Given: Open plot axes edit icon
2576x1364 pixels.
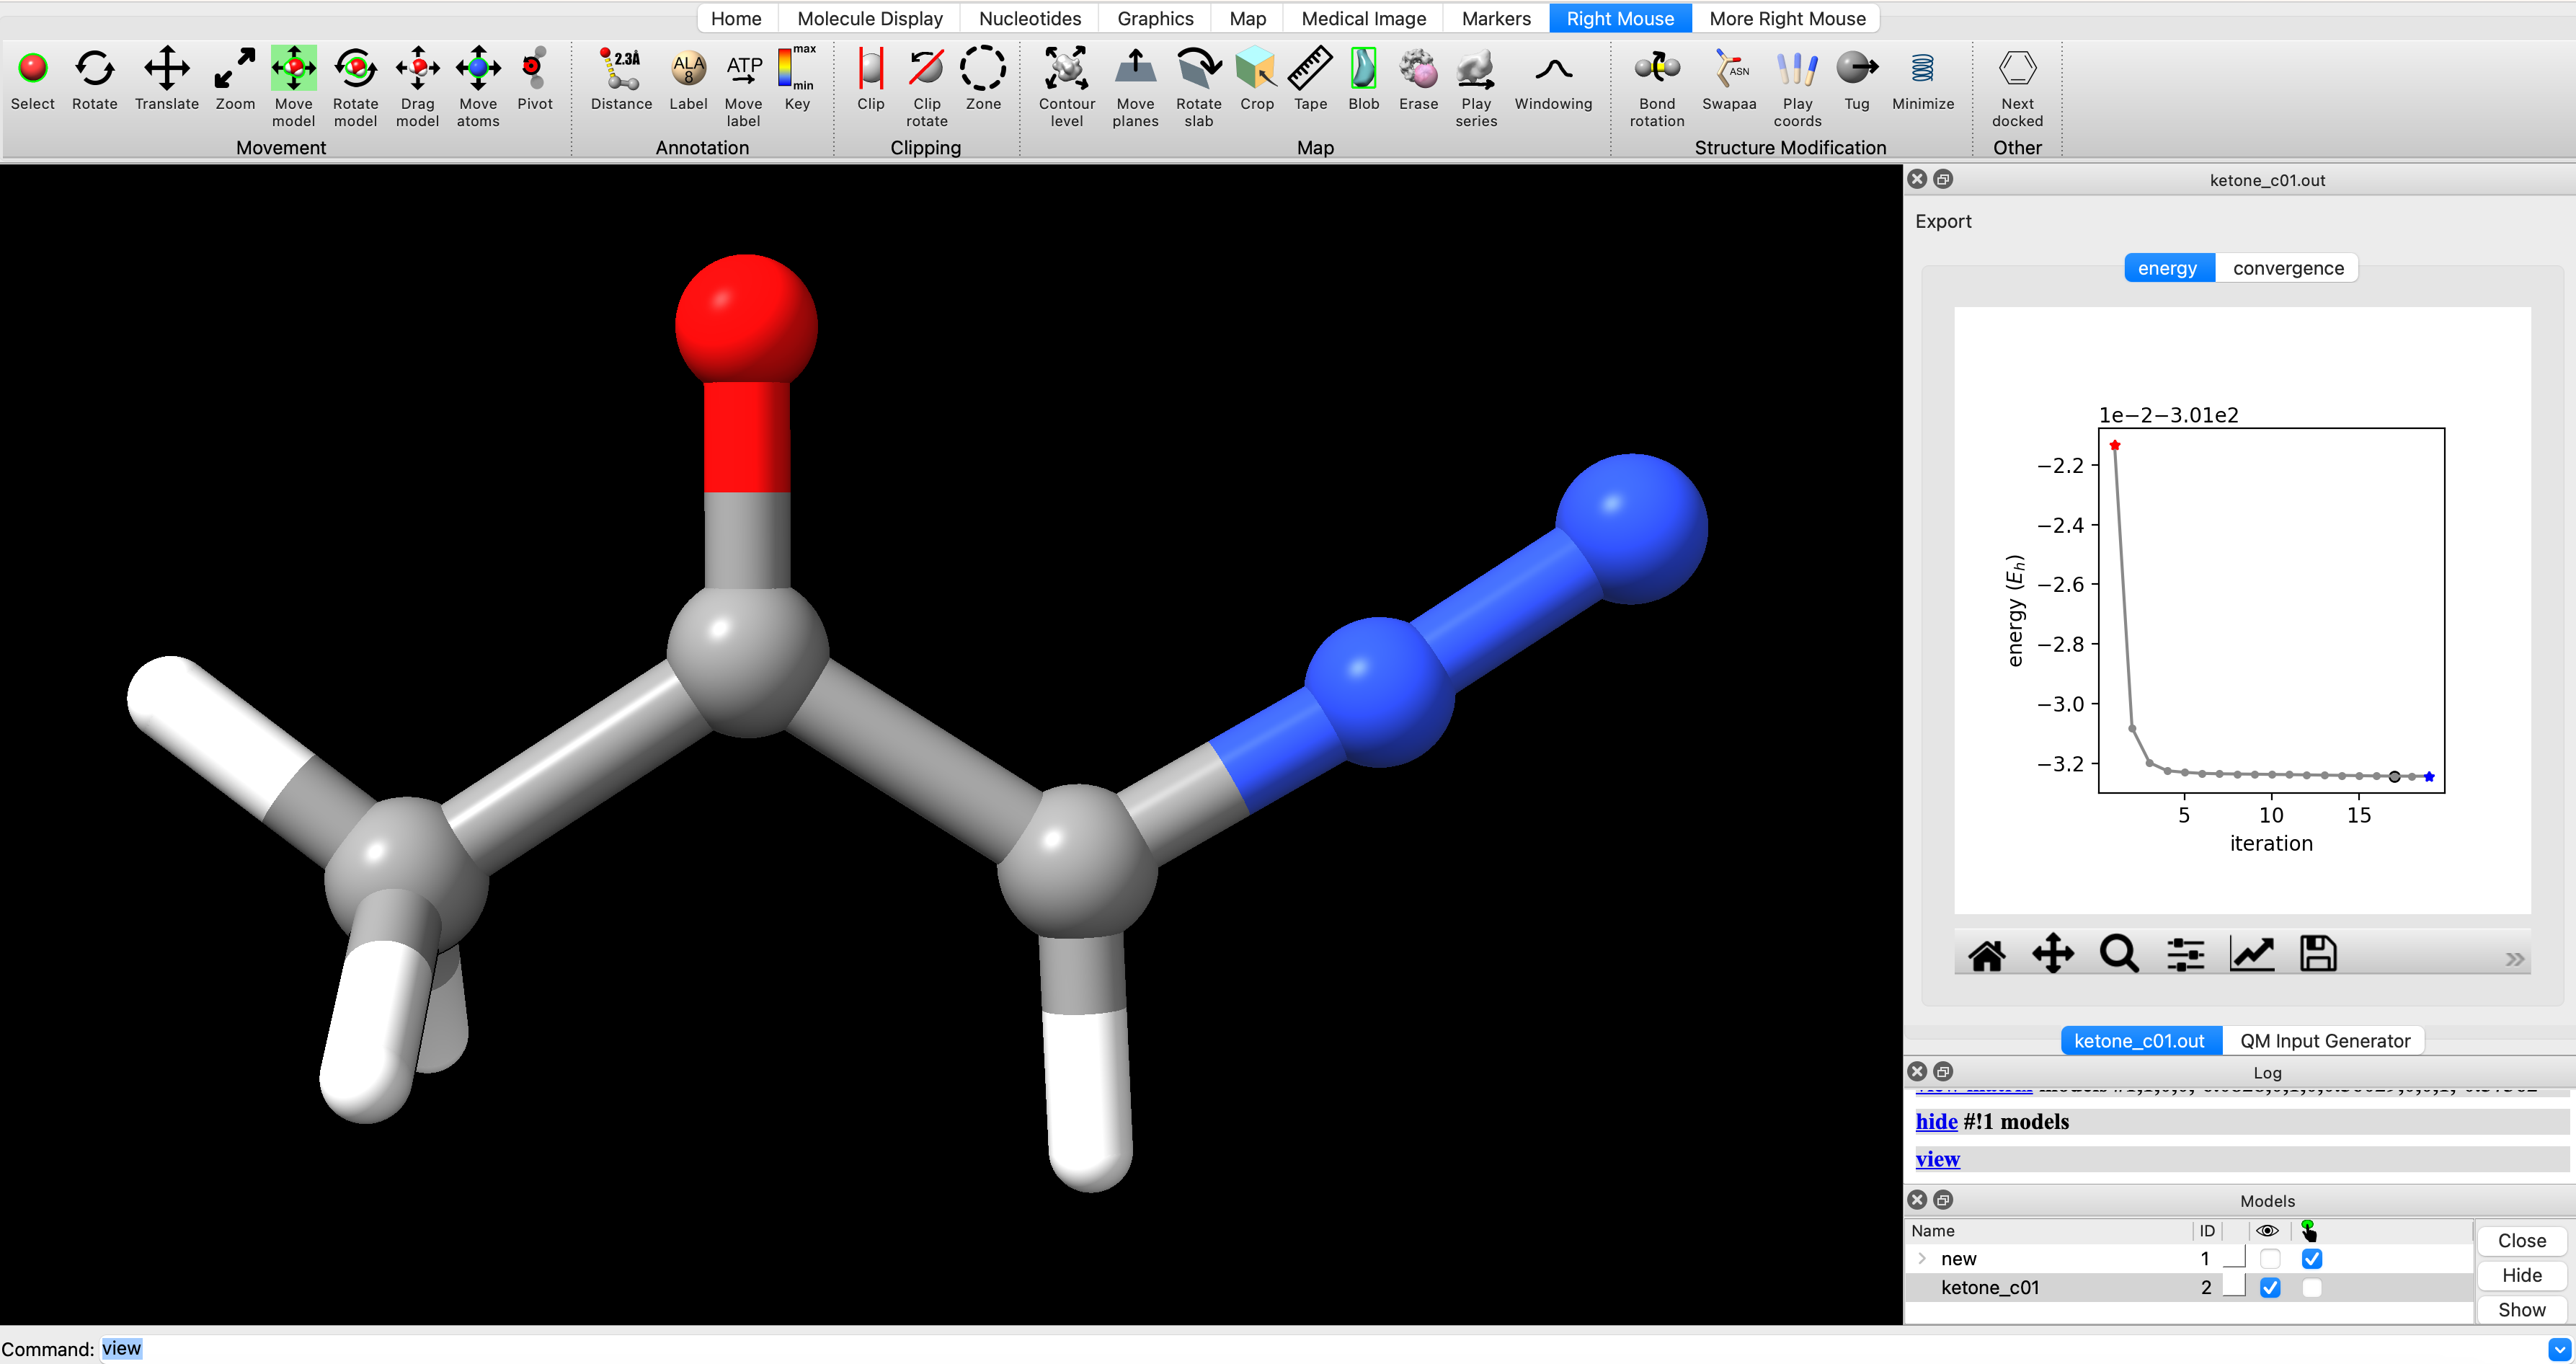Looking at the screenshot, I should click(2252, 954).
